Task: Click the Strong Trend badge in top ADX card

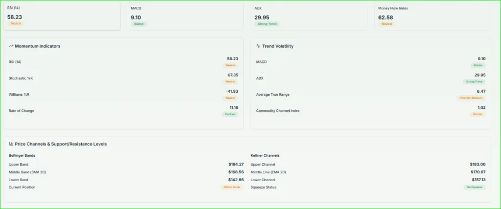Action: 267,24
